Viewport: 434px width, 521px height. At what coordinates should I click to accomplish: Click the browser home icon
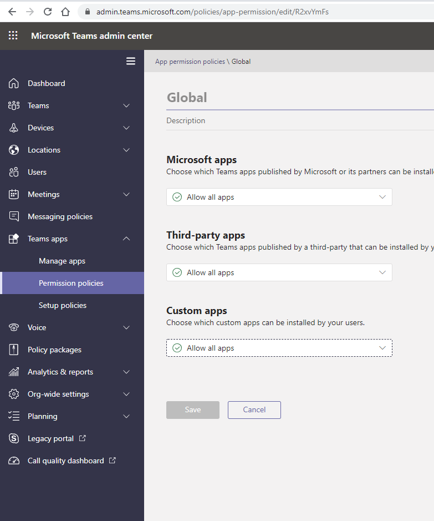65,12
